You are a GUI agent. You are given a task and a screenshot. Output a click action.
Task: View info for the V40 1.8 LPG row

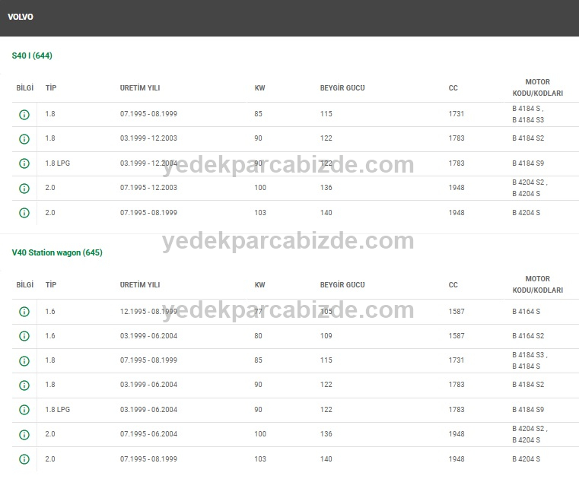click(24, 410)
